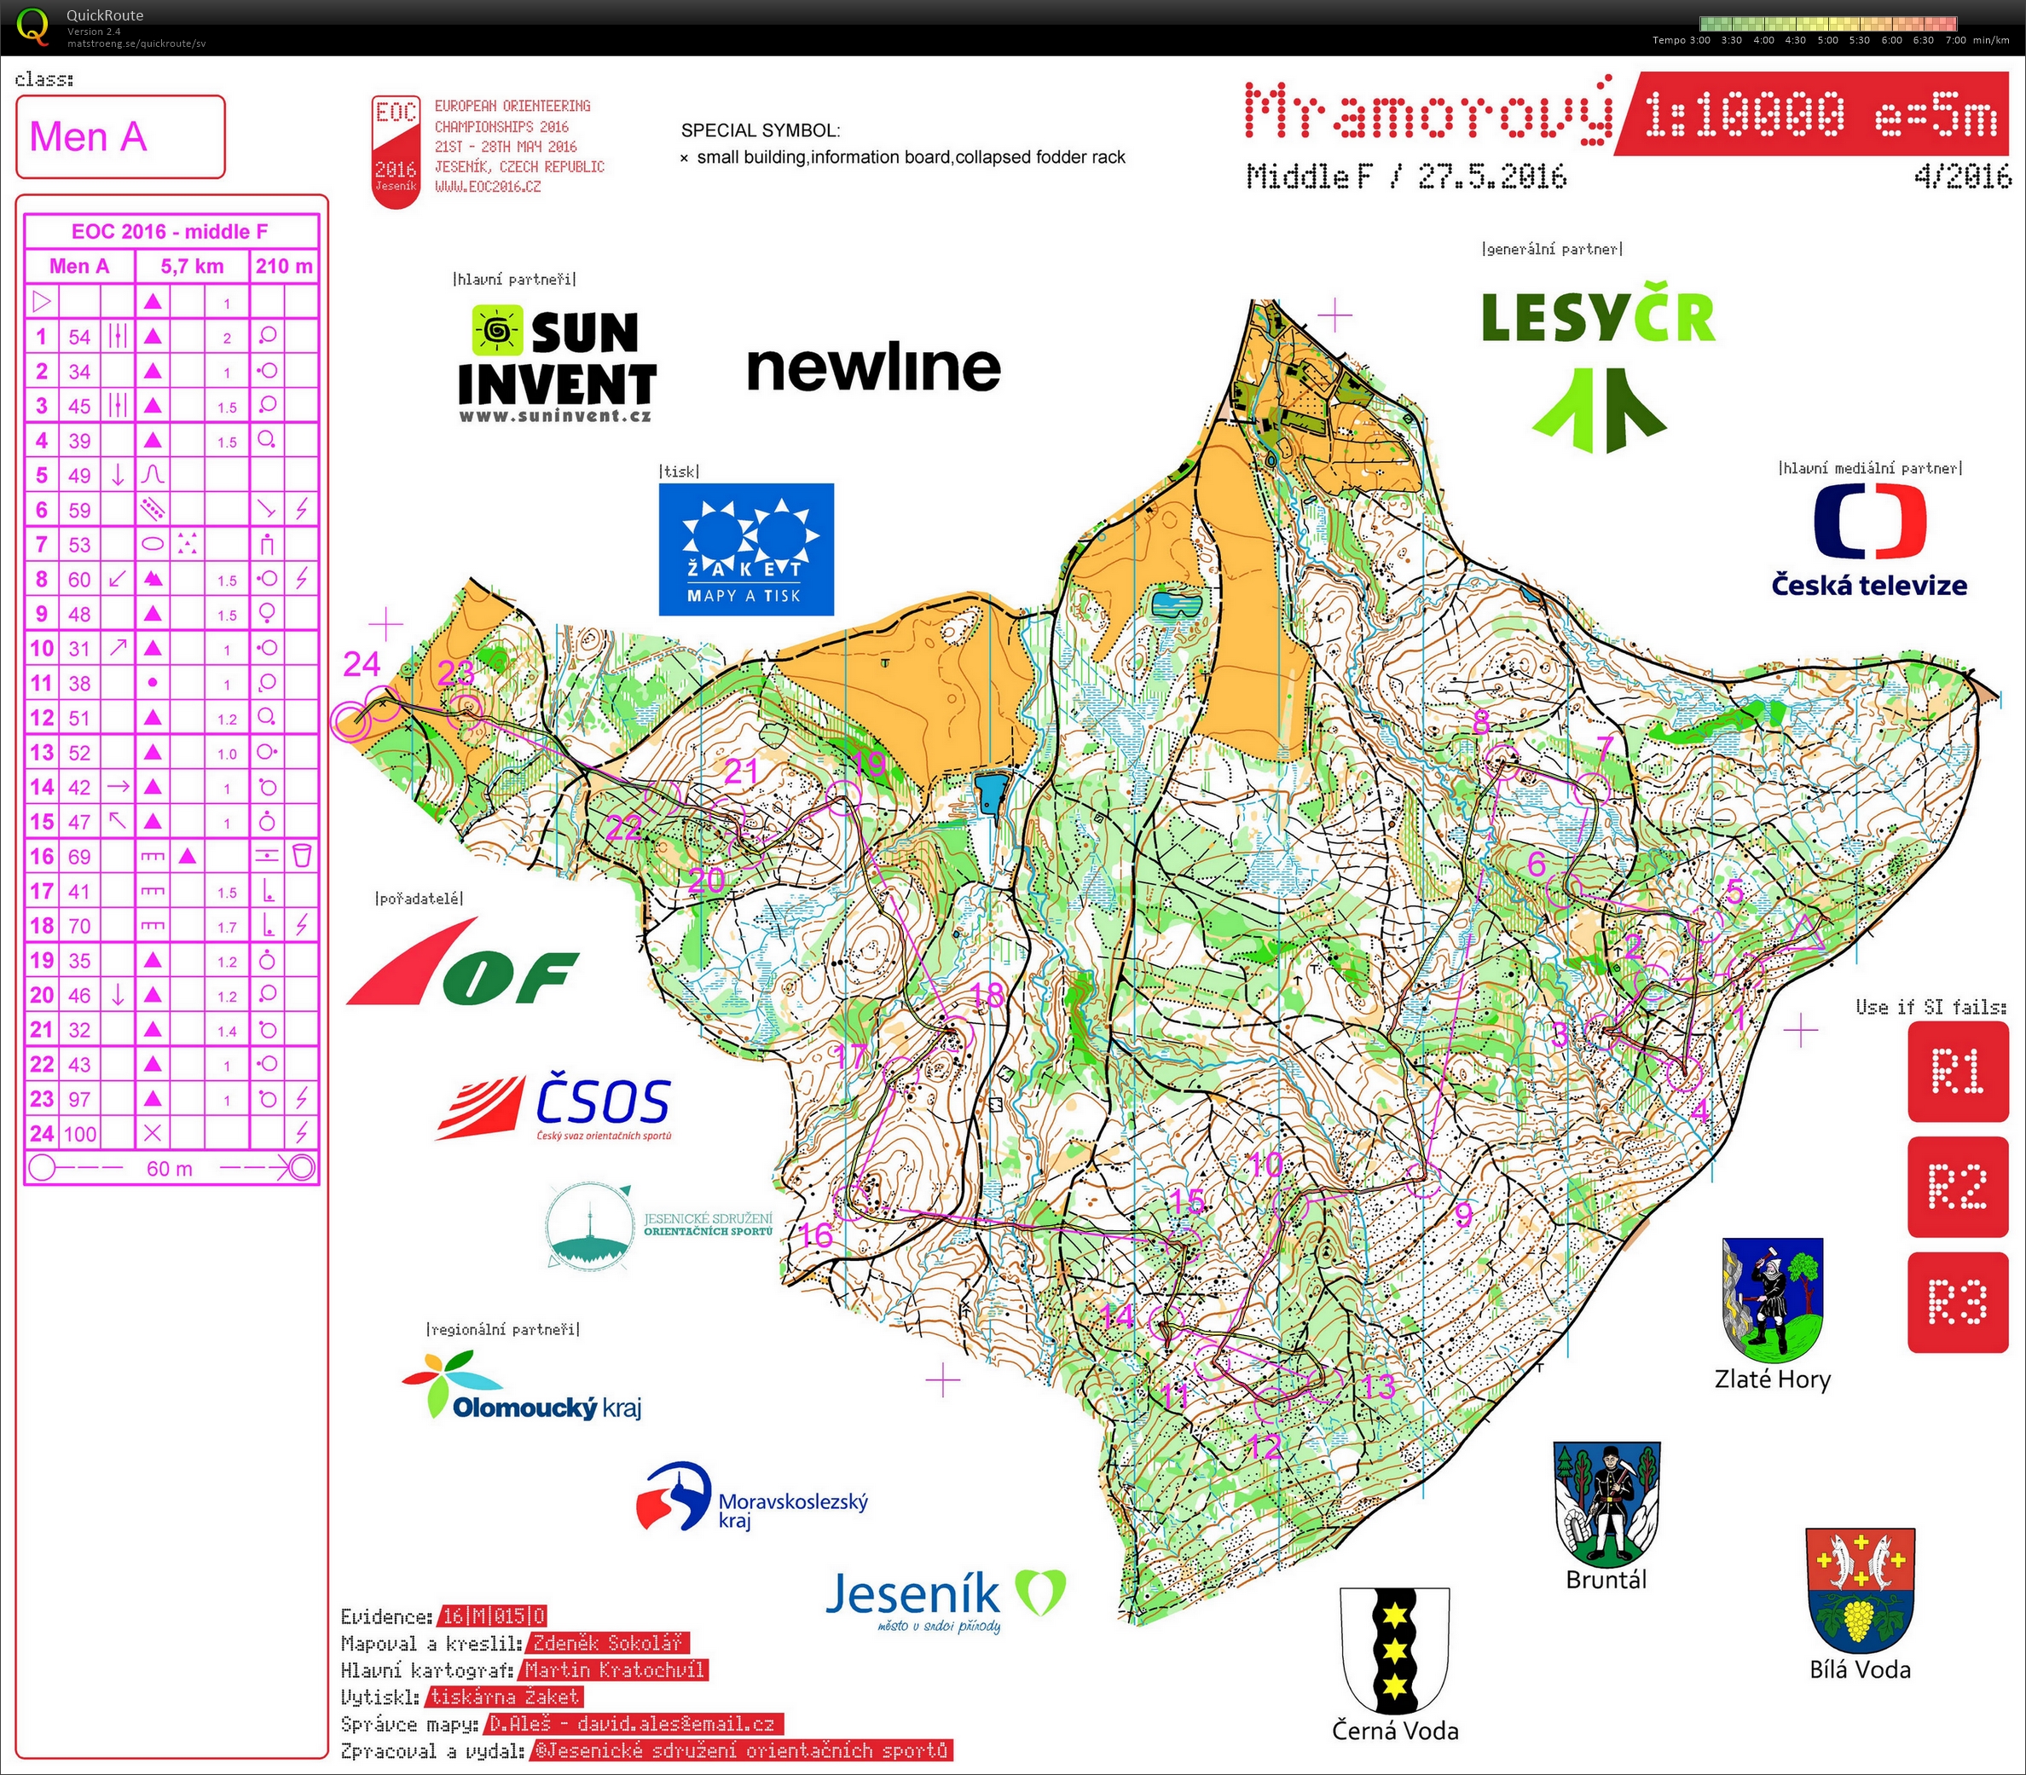This screenshot has height=1775, width=2026.
Task: Click the 'Martin Kratochvíl' cartographer name
Action: 614,1670
